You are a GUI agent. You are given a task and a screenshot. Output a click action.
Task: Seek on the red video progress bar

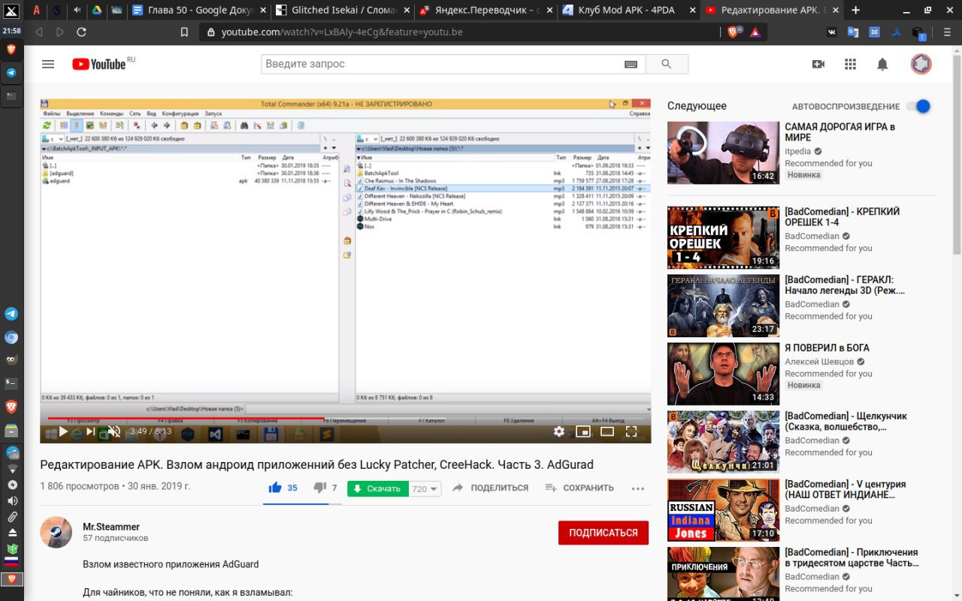coord(345,418)
